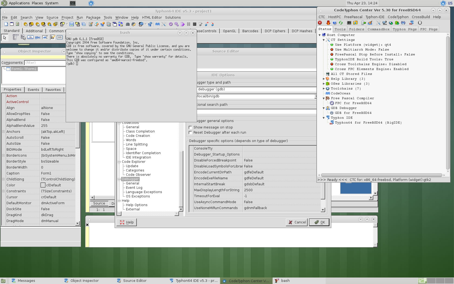454x284 pixels.
Task: Click the Typhon 64 icon in CTC toolbar
Action: (x=412, y=23)
